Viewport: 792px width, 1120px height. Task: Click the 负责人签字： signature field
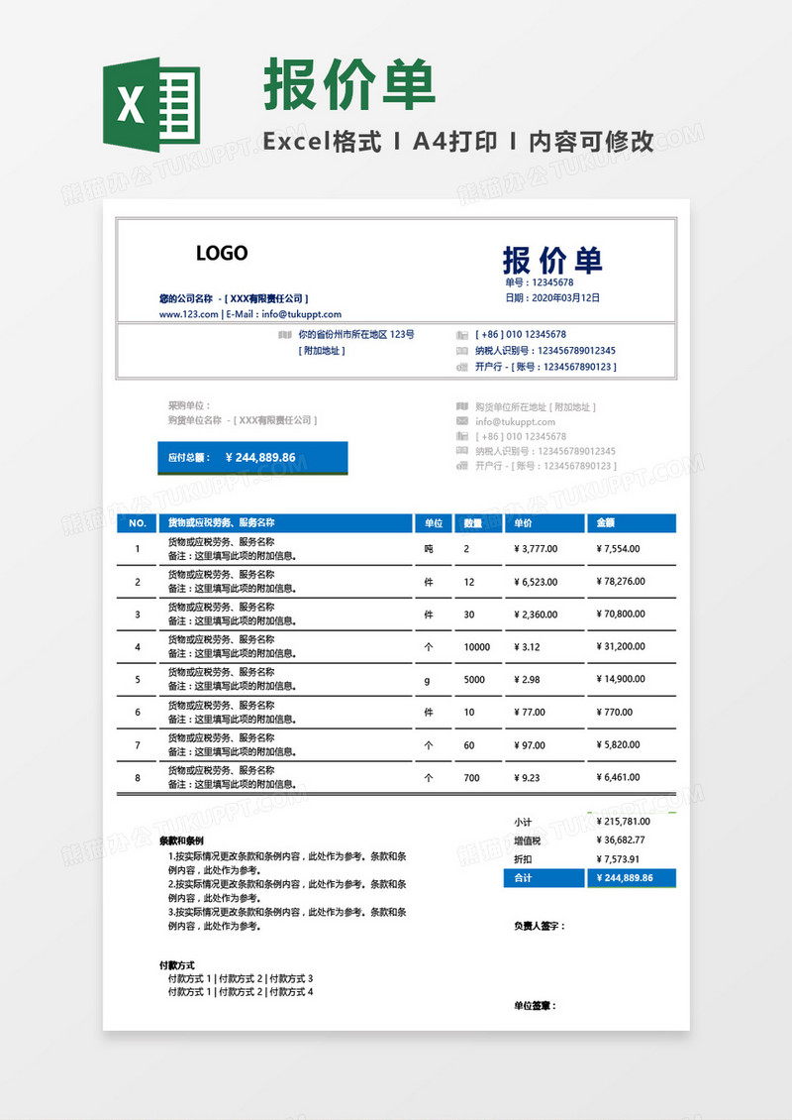pos(540,926)
